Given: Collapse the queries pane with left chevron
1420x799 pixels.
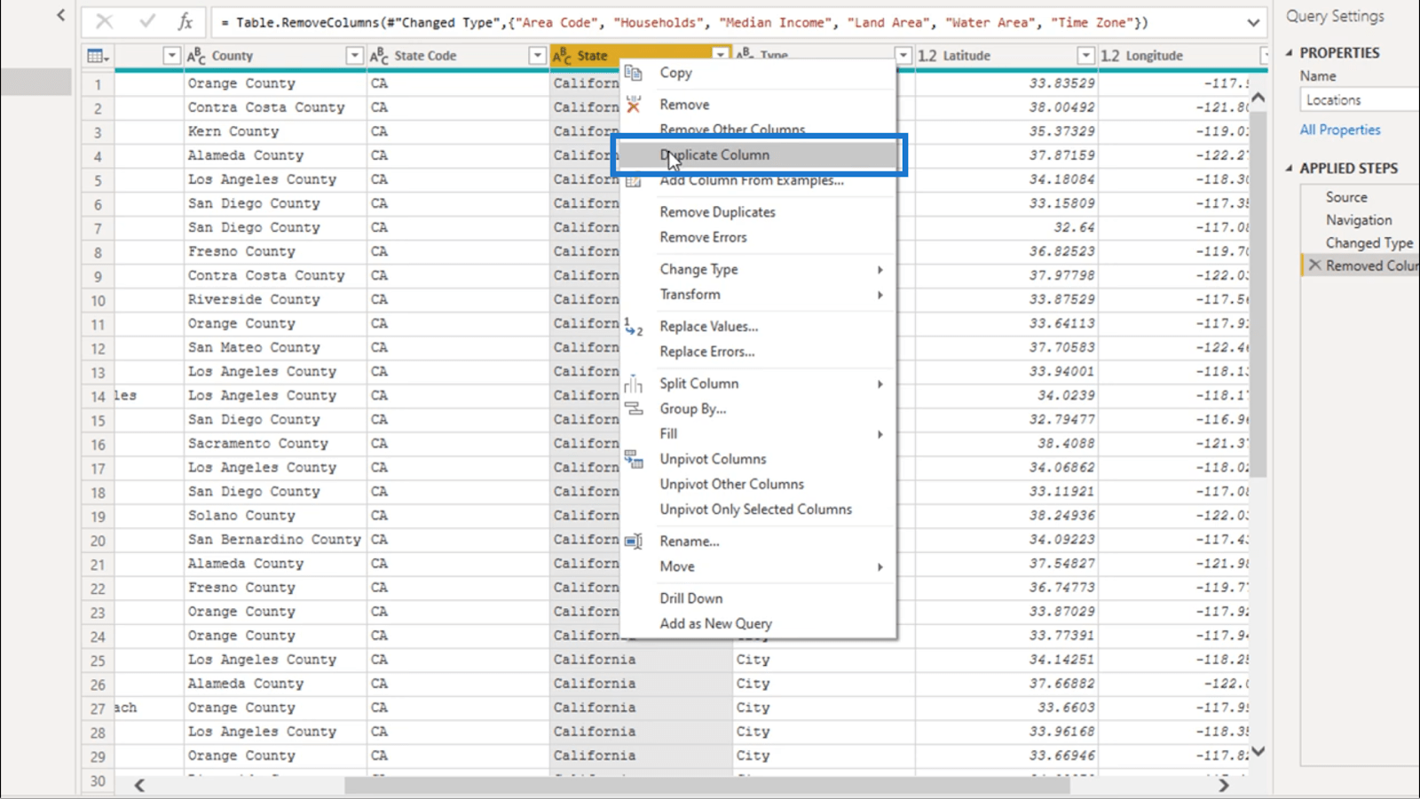Looking at the screenshot, I should [60, 15].
